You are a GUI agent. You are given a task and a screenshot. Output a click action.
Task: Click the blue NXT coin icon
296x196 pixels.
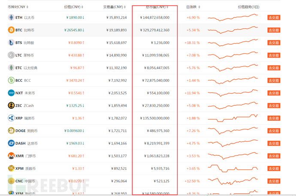pyautogui.click(x=11, y=93)
